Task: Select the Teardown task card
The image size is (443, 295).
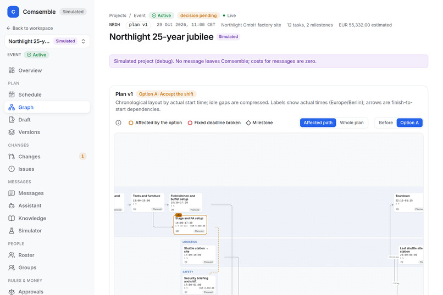Action: (x=409, y=202)
